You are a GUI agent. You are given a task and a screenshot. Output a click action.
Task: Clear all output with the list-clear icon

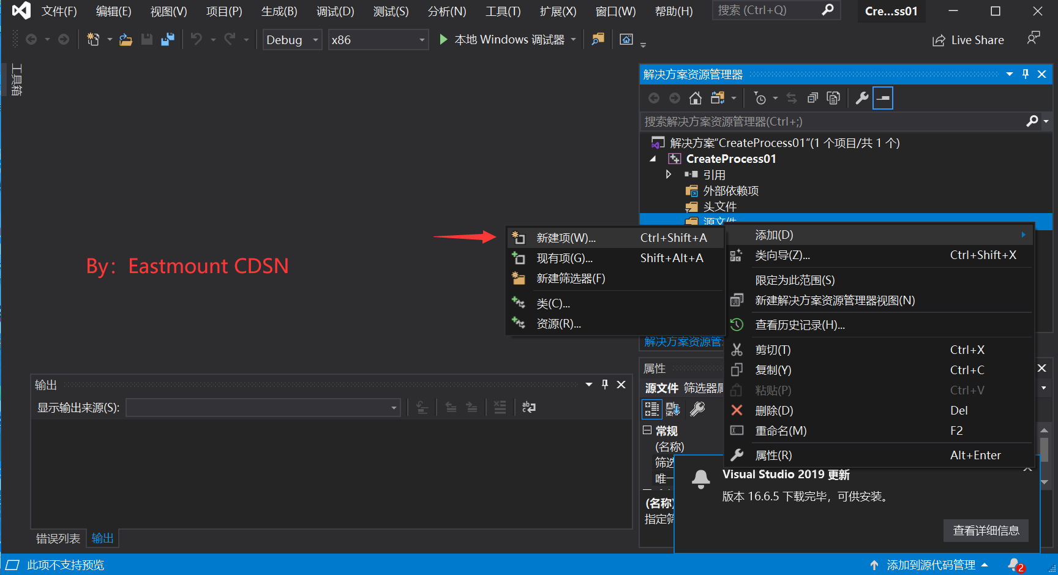(x=500, y=408)
